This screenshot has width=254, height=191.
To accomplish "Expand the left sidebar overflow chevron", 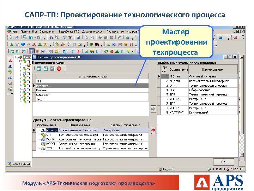I will (12, 93).
